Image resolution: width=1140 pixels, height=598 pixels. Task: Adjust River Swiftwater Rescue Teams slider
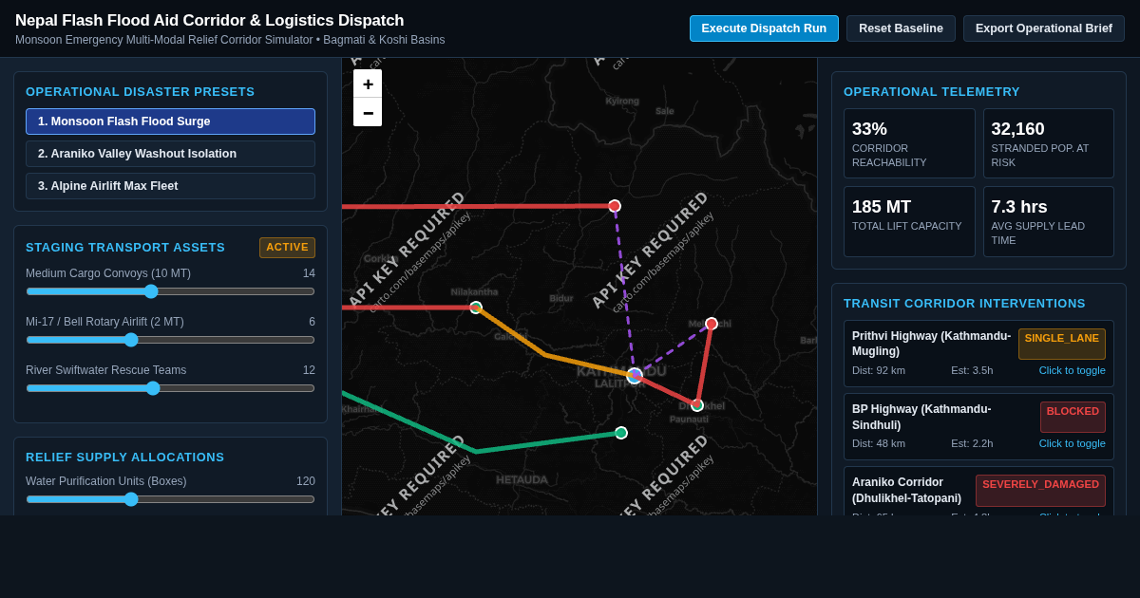pos(170,388)
